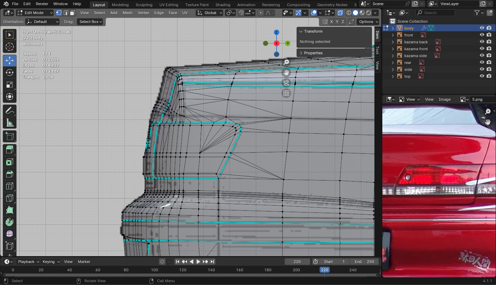Select the Move tool in toolbar

click(x=10, y=61)
